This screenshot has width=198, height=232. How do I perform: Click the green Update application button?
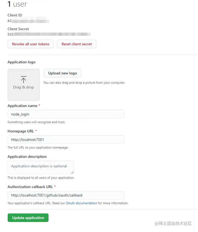[x=28, y=218]
